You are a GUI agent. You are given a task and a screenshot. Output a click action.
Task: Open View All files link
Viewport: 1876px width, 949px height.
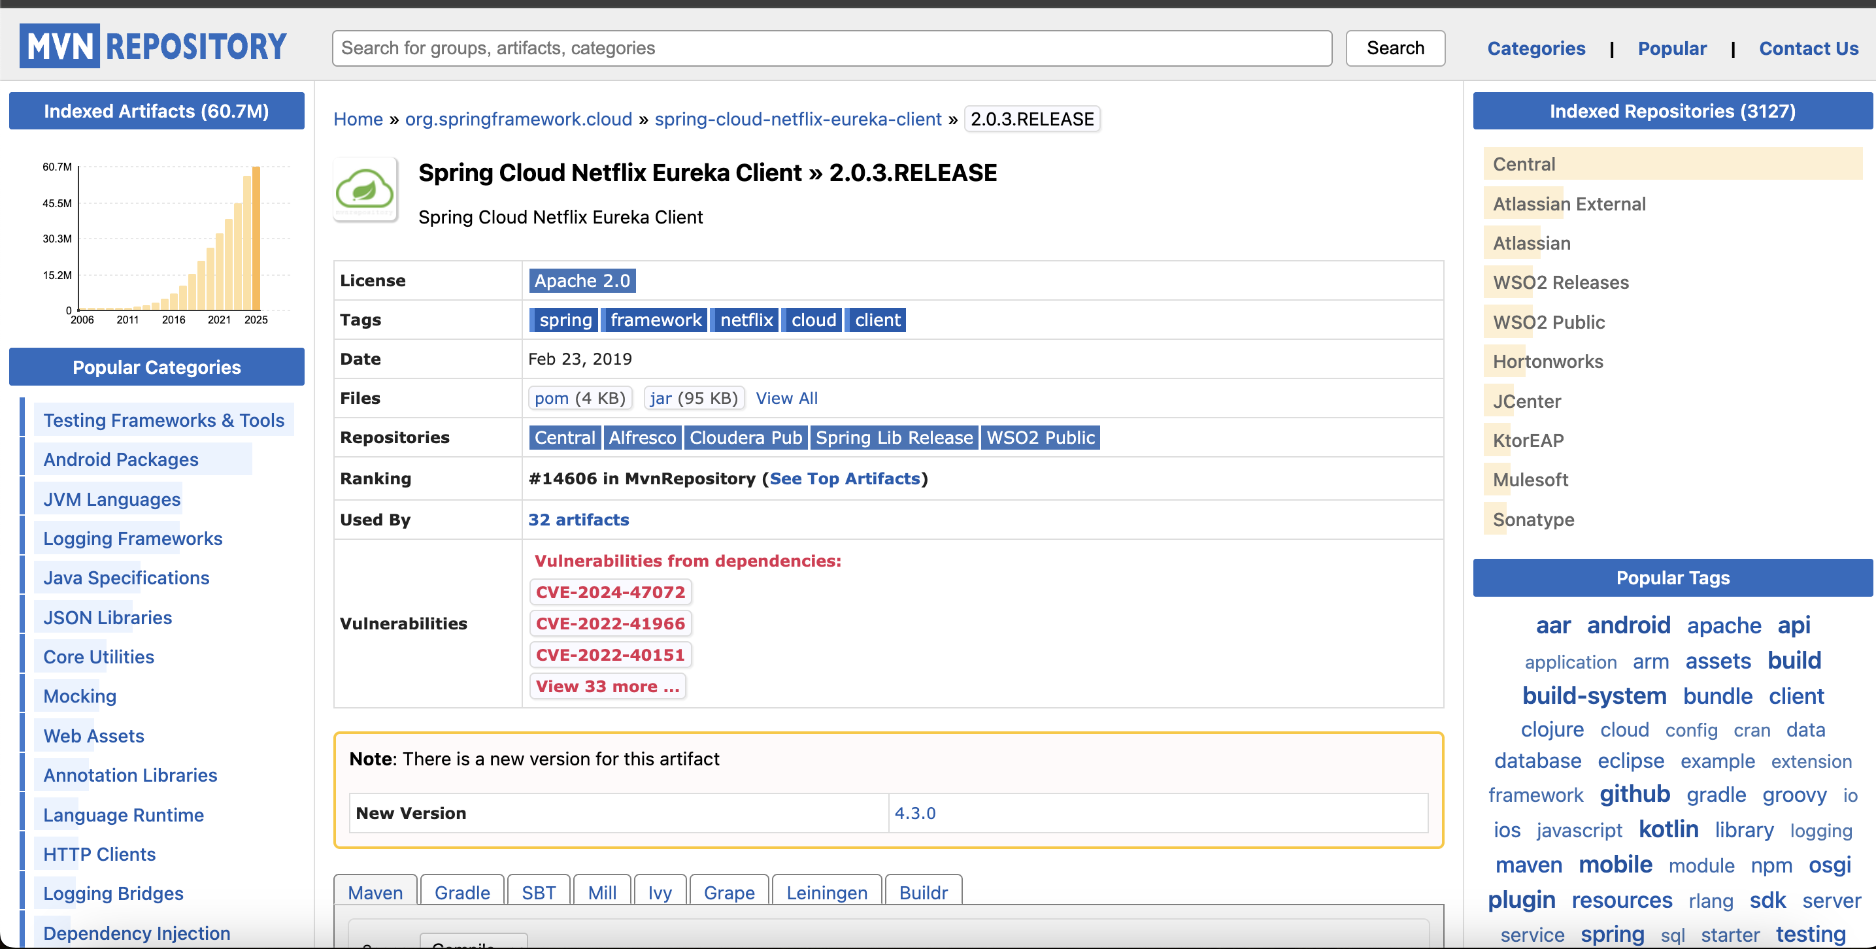pos(786,397)
